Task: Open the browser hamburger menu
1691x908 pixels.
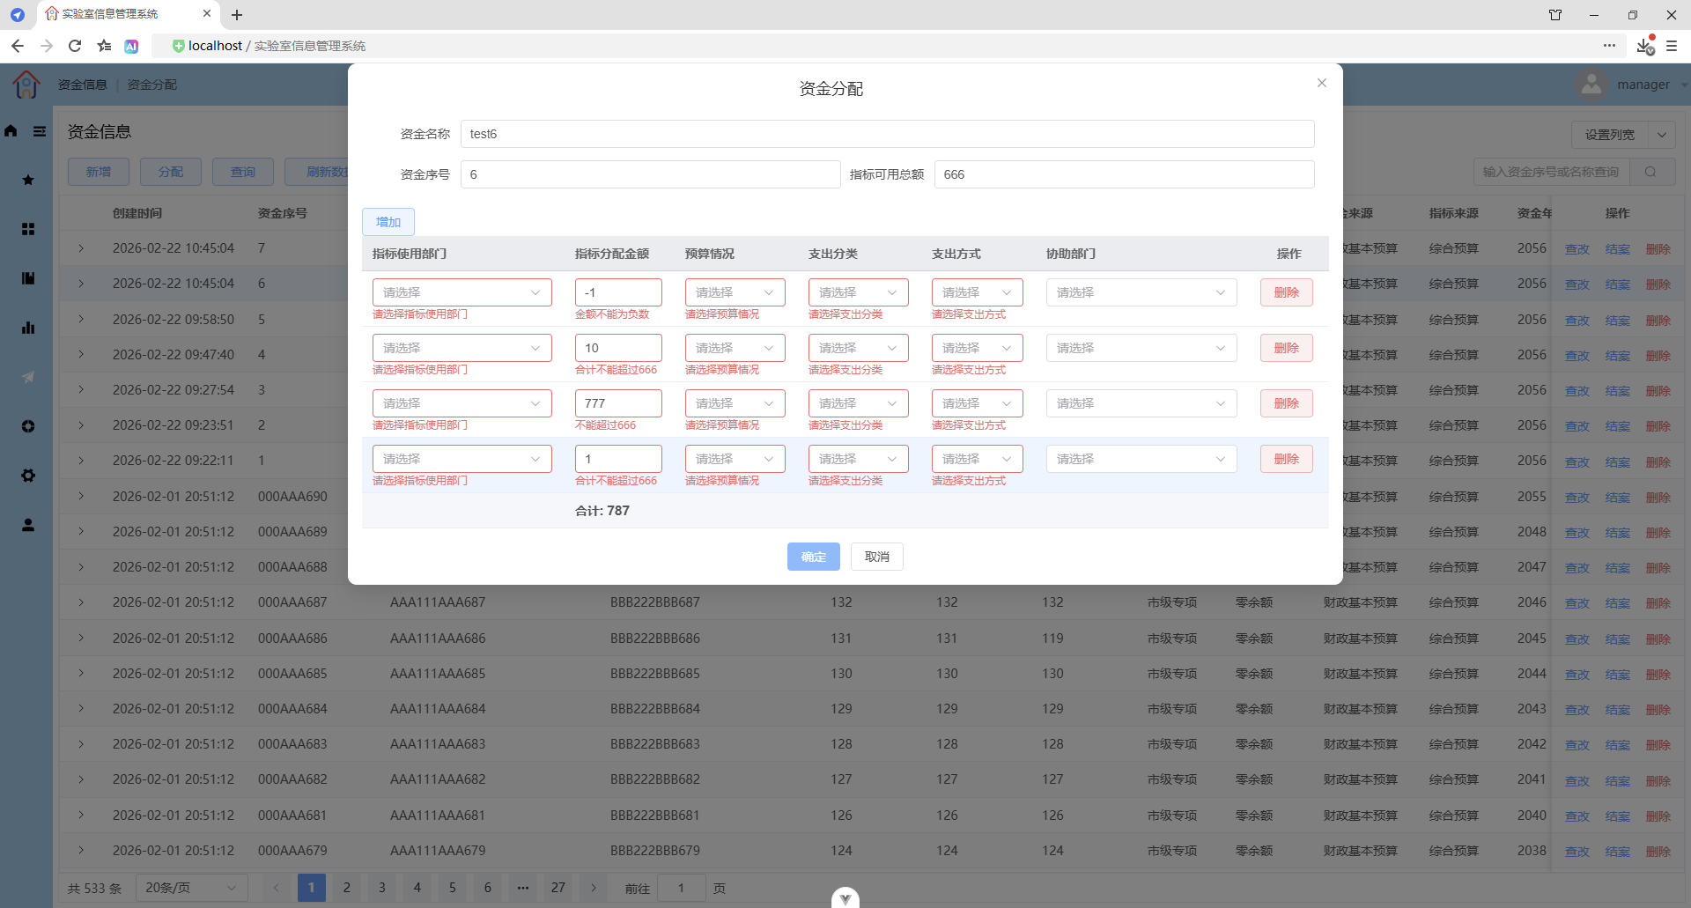Action: 1672,46
